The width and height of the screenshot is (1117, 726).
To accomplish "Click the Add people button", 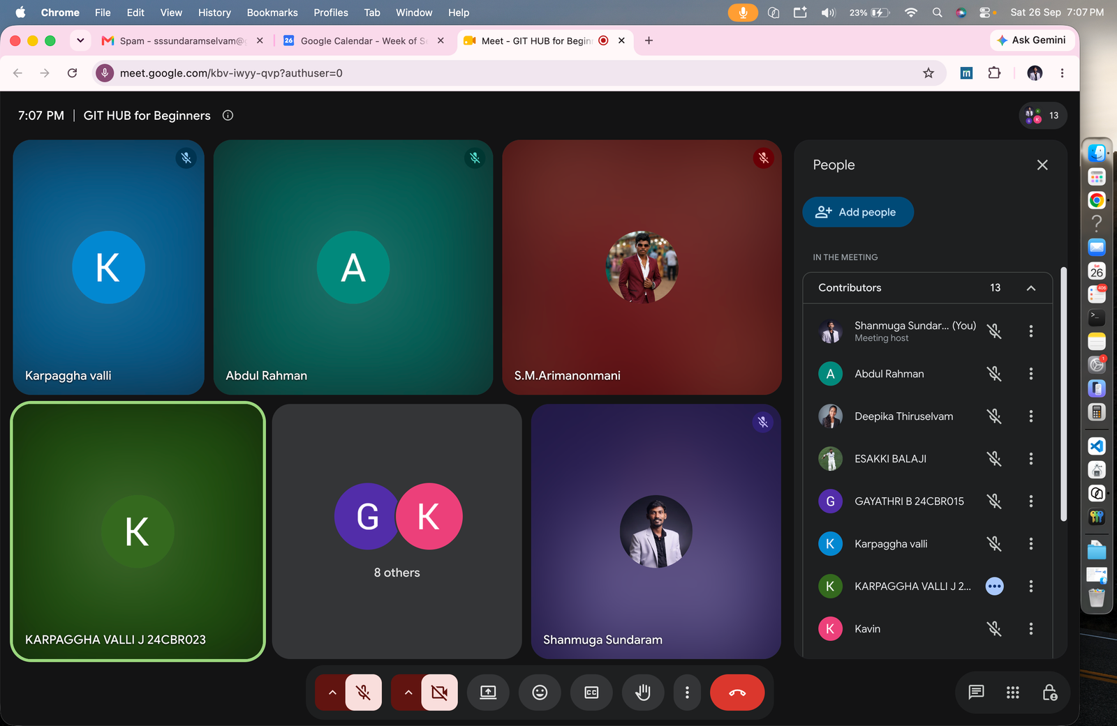I will pos(858,212).
